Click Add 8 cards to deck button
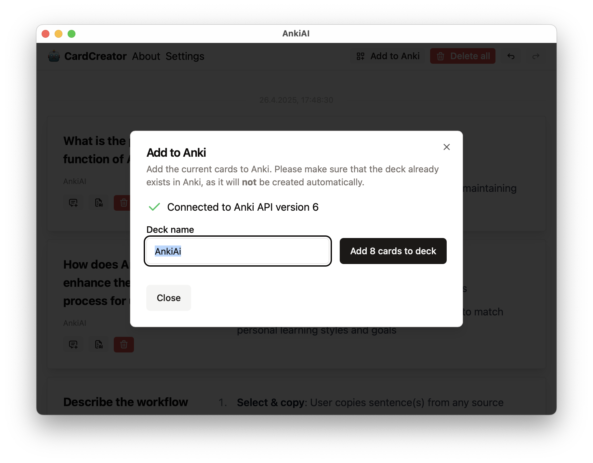This screenshot has width=593, height=463. pos(393,251)
